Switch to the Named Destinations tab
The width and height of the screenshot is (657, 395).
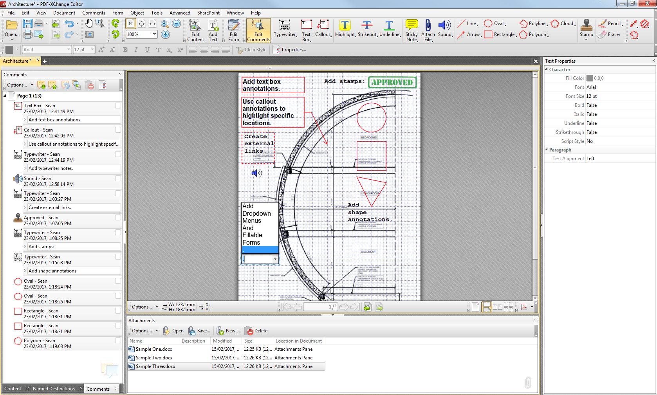[x=54, y=388]
